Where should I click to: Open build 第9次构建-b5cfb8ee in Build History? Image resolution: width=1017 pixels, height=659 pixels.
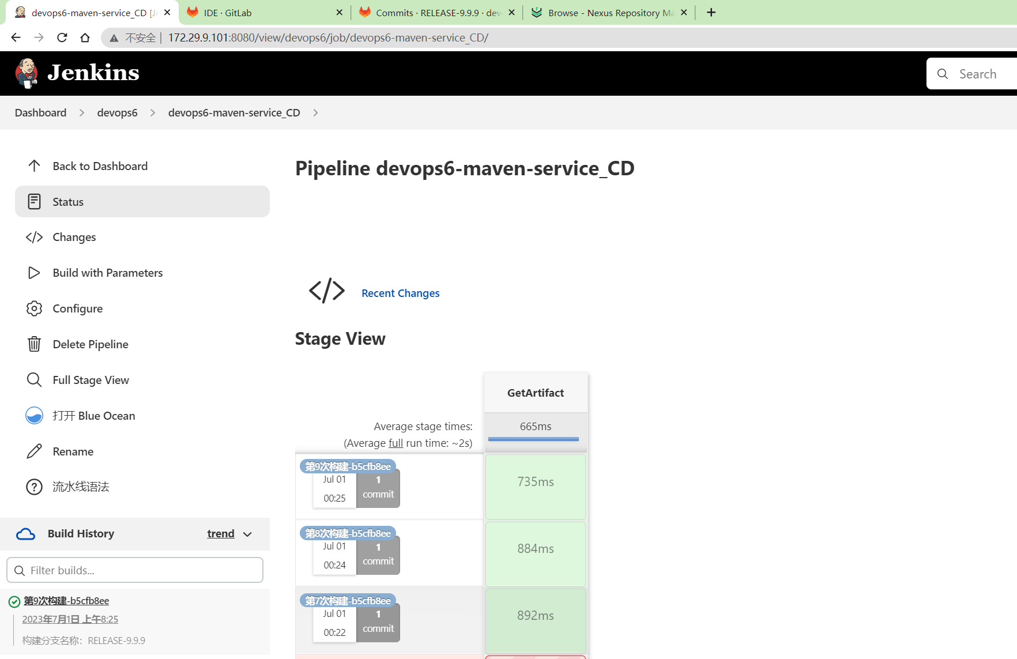(x=66, y=601)
